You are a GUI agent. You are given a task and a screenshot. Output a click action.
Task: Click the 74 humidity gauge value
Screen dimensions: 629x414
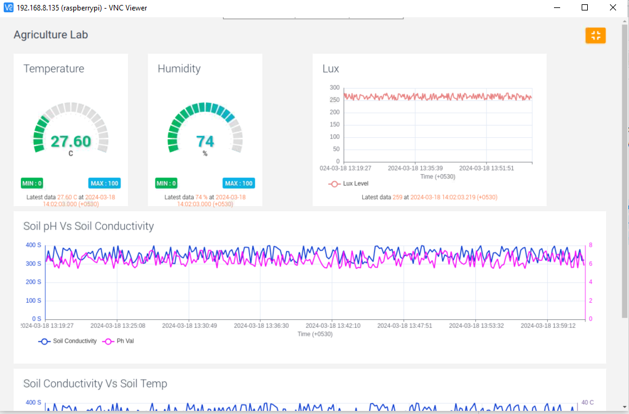(x=205, y=141)
